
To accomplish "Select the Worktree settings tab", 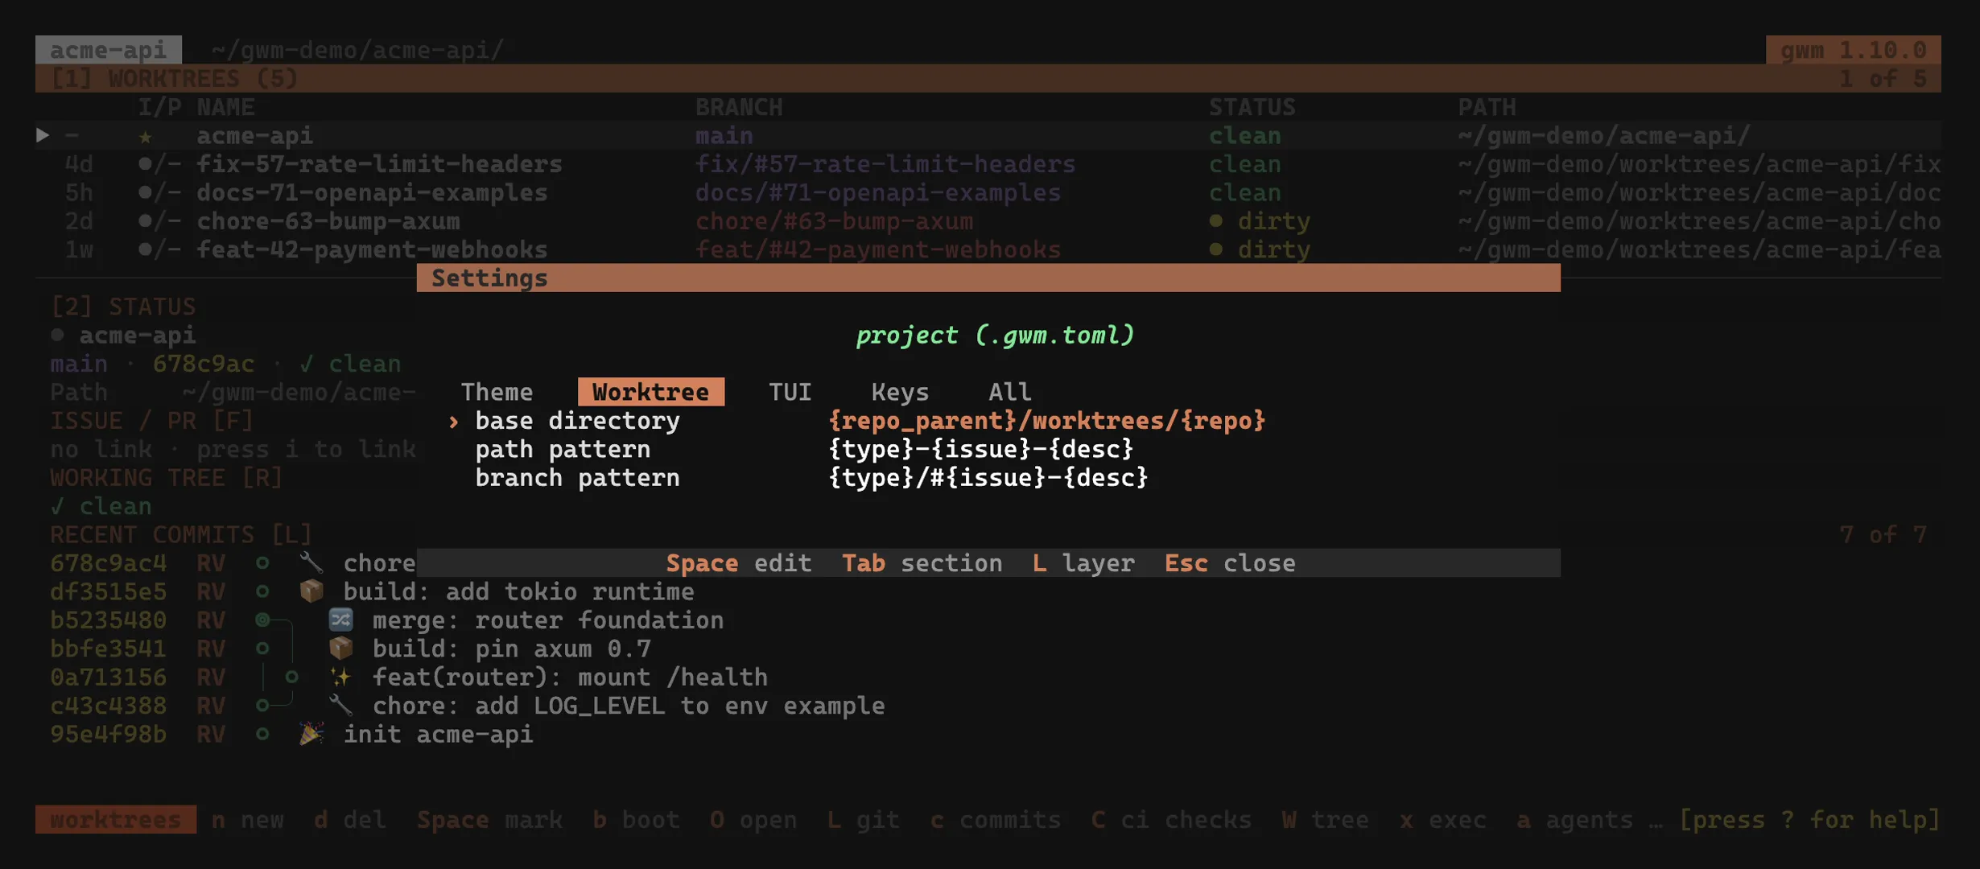I will coord(650,392).
